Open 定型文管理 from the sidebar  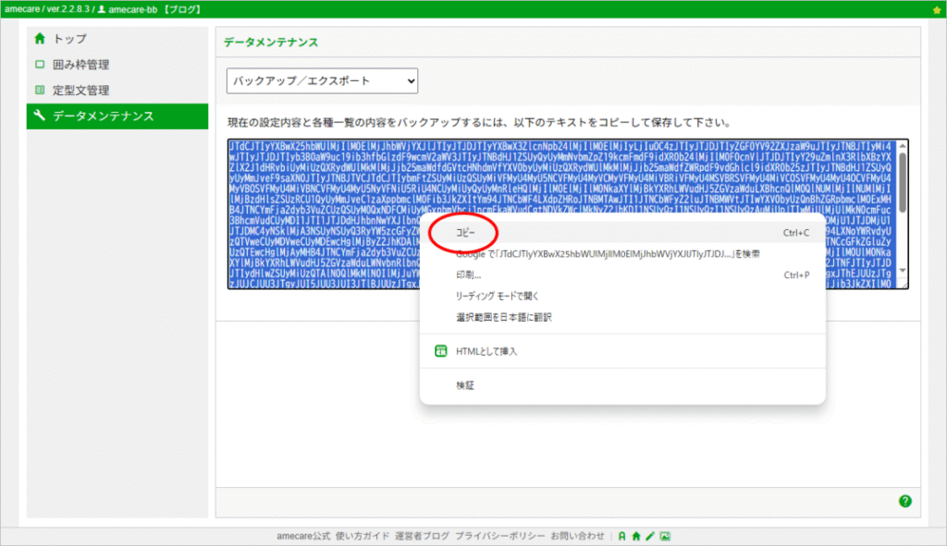(80, 91)
